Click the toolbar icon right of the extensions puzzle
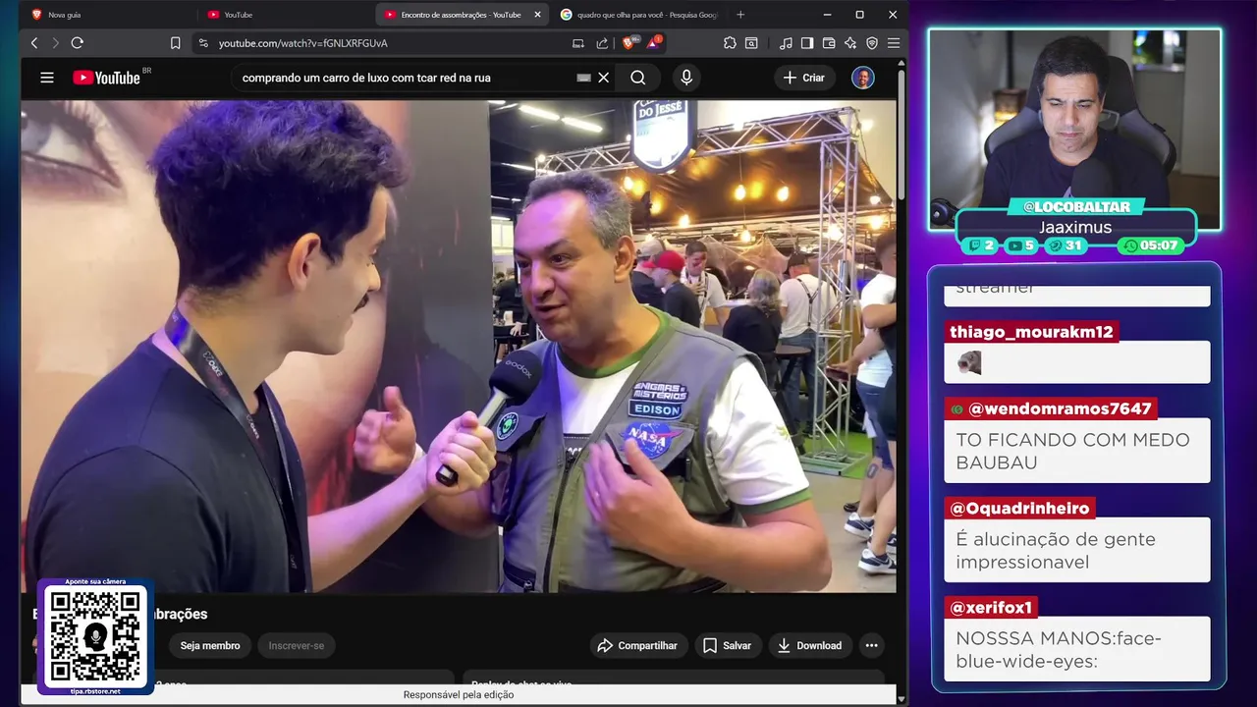This screenshot has width=1257, height=707. pos(751,43)
